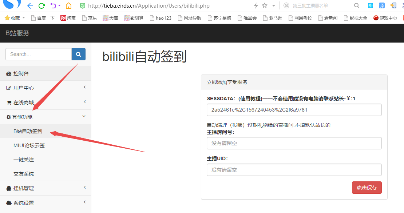Expand the 挂机管理 chevron
404x213 pixels.
pyautogui.click(x=84, y=188)
